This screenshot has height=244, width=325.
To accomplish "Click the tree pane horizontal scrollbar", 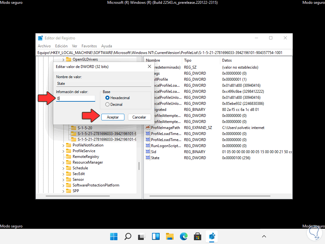I will click(x=78, y=196).
